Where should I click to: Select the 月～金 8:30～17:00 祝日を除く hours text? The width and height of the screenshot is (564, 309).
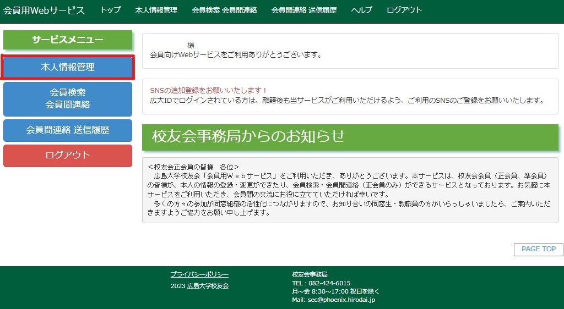[x=335, y=291]
